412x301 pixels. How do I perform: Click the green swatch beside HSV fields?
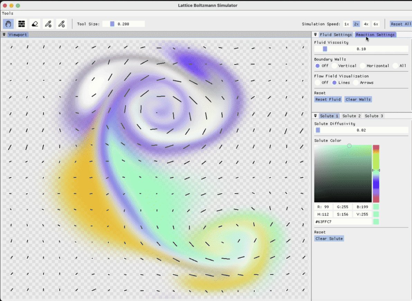point(376,214)
